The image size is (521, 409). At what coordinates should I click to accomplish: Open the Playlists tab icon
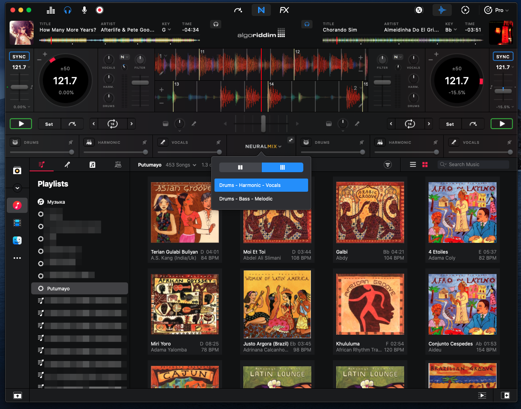(42, 165)
